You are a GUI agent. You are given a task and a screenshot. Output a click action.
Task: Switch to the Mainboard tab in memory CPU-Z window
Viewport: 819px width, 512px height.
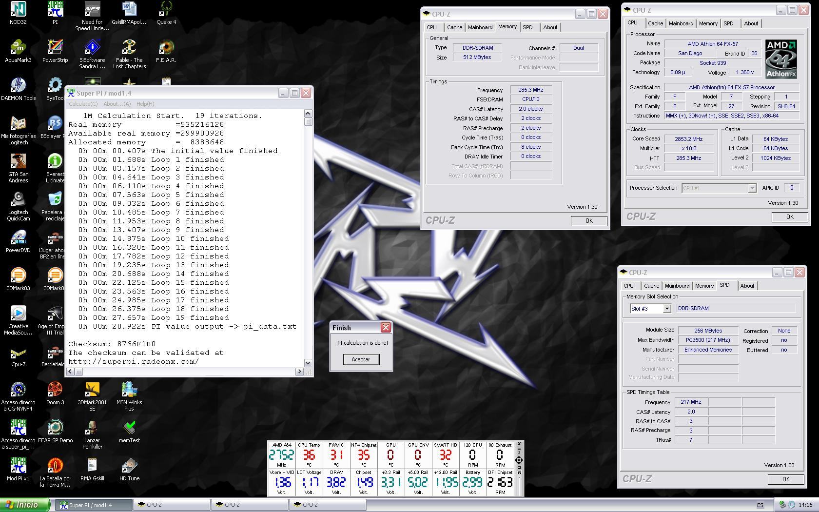[x=480, y=27]
